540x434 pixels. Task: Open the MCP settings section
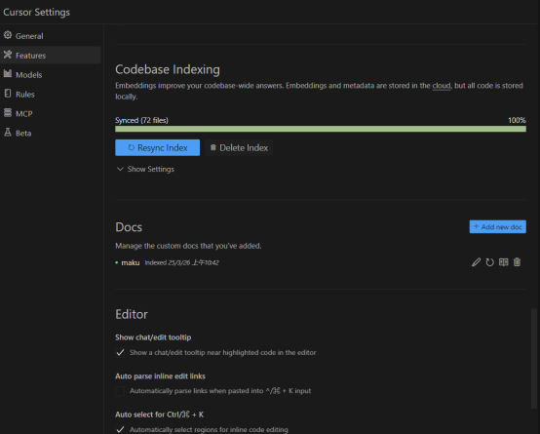[x=51, y=113]
